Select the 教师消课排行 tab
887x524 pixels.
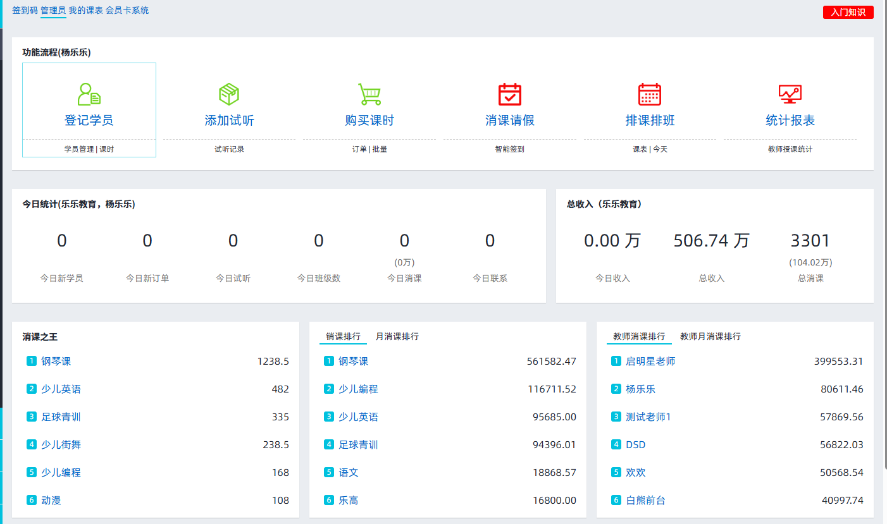pyautogui.click(x=639, y=336)
